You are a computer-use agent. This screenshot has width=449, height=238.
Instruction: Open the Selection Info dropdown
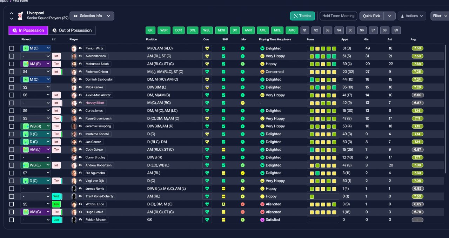(92, 16)
